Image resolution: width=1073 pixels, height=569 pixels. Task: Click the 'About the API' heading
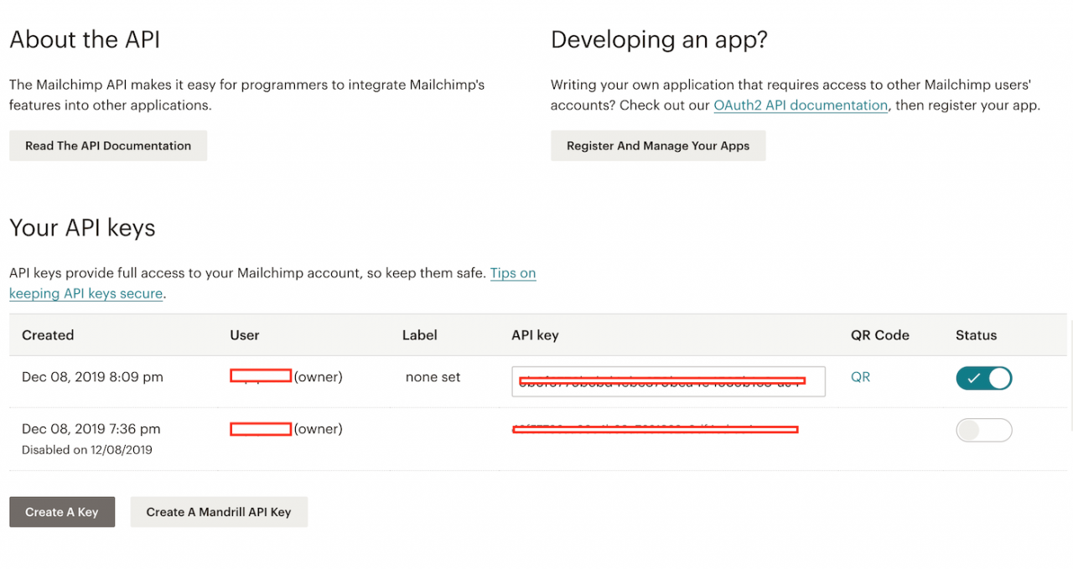[85, 39]
